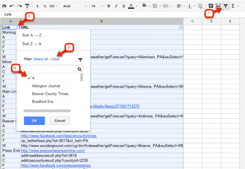Click the horizontal align icon
Screen dimensions: 245x169
[x=179, y=6]
